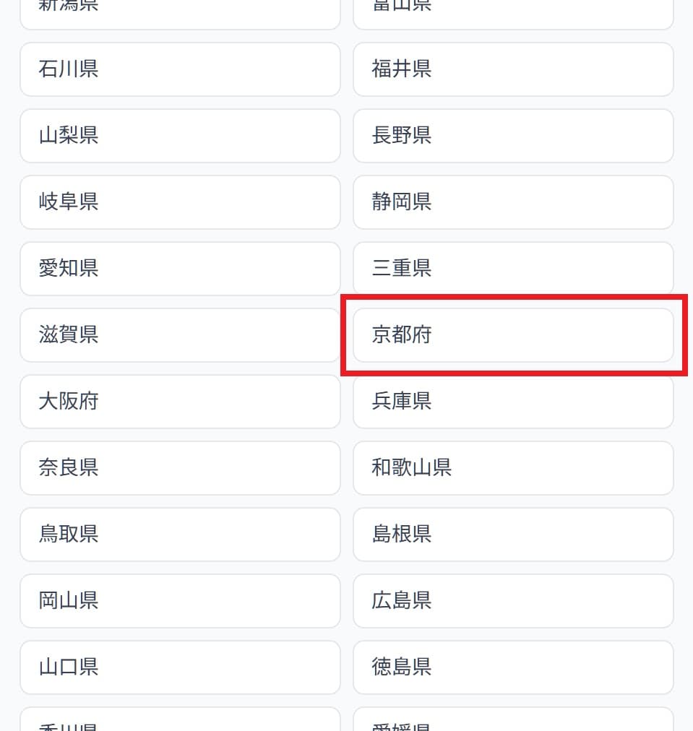Choose 広島県 prefecture
Viewport: 693px width, 731px height.
pyautogui.click(x=513, y=601)
